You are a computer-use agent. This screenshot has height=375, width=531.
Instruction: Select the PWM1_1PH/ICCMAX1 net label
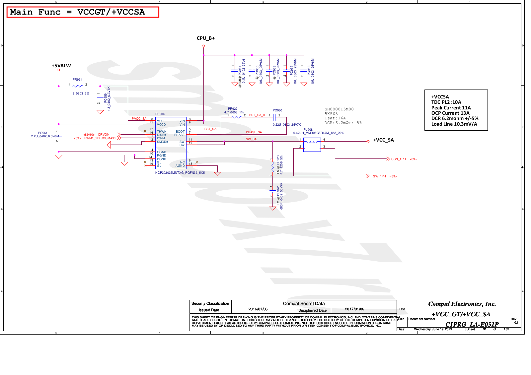coord(100,138)
